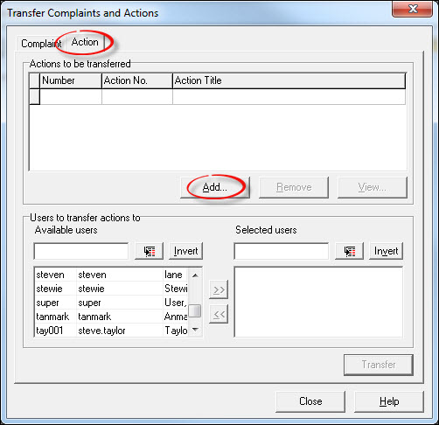Click the View... button
The image size is (439, 425).
373,187
